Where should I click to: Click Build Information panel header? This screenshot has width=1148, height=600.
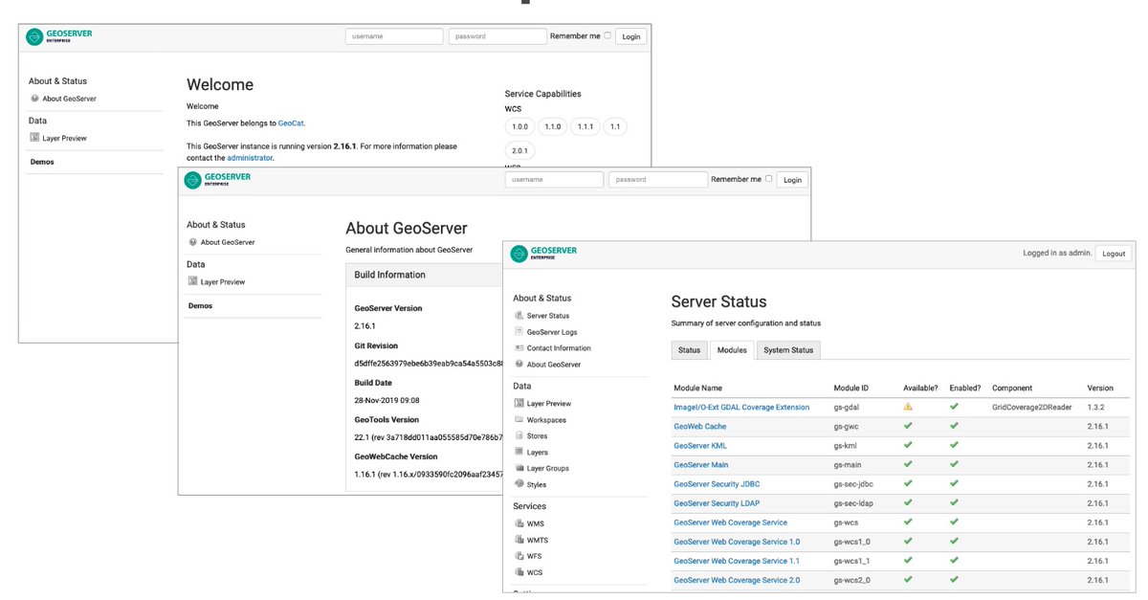tap(424, 275)
